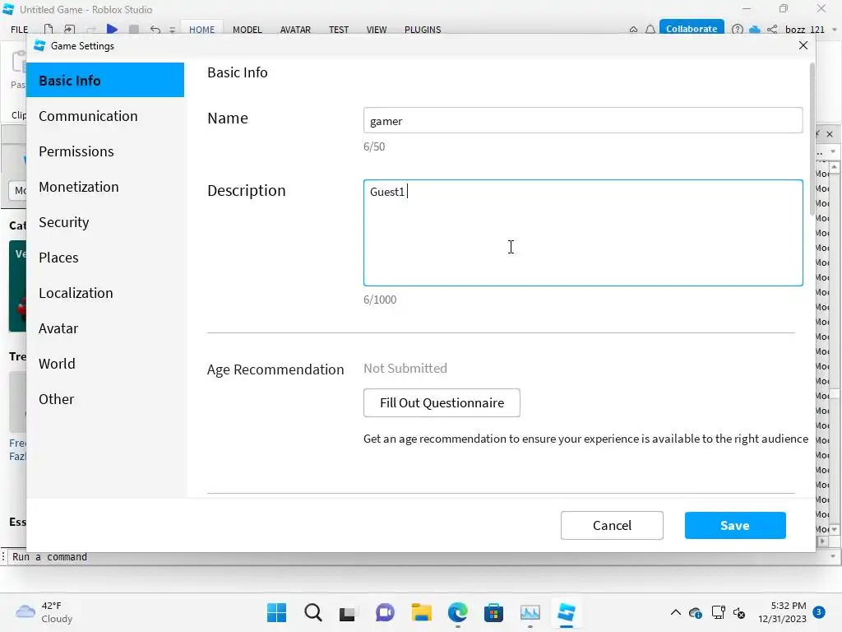Image resolution: width=842 pixels, height=632 pixels.
Task: Open the Localization section
Action: point(105,293)
